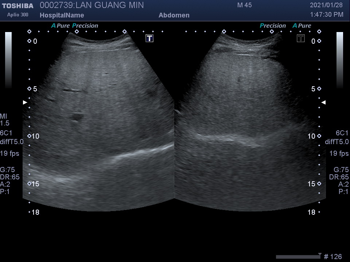Open the Abdomen exam preset label
The image size is (350, 262).
tap(174, 15)
